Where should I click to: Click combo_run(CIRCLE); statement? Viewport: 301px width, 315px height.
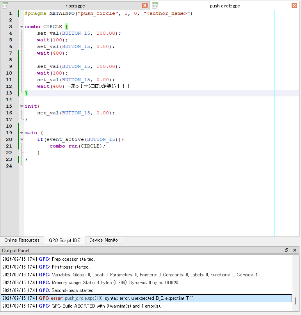(x=77, y=146)
